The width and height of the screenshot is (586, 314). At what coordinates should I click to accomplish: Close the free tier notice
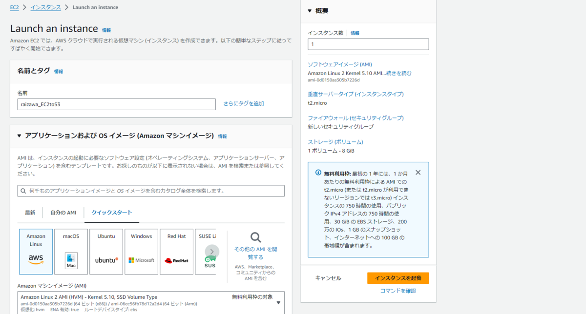[x=418, y=173]
